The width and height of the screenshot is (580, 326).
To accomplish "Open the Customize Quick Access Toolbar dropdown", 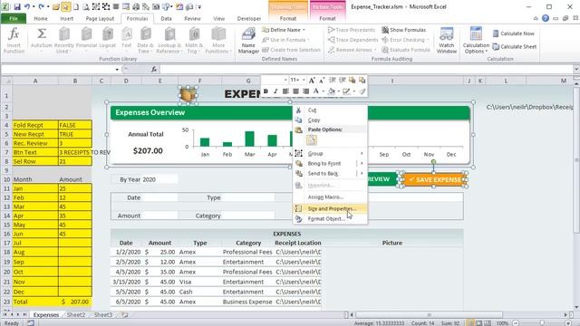I will pos(199,6).
